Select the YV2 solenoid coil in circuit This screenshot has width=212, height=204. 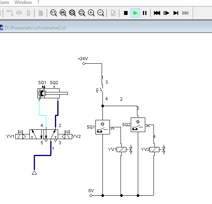click(x=154, y=150)
